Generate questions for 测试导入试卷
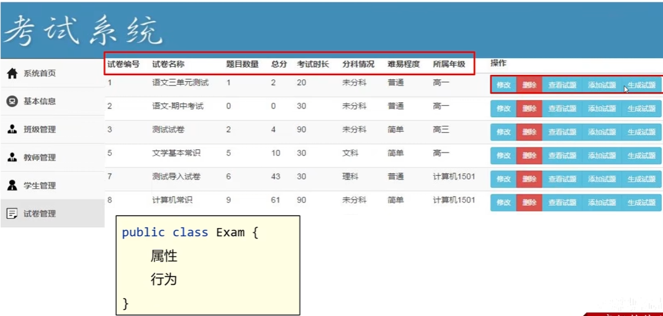 pyautogui.click(x=641, y=179)
